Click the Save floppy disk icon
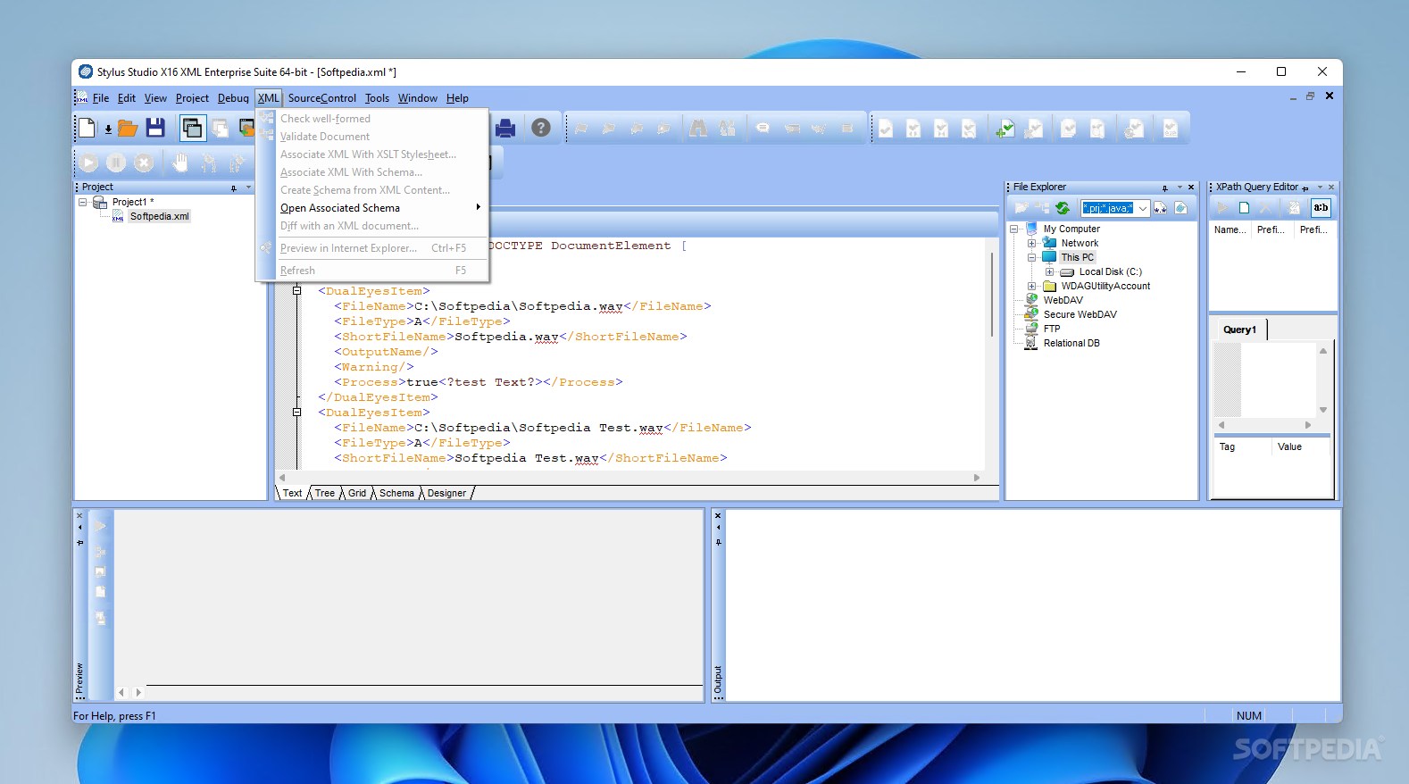 tap(155, 128)
